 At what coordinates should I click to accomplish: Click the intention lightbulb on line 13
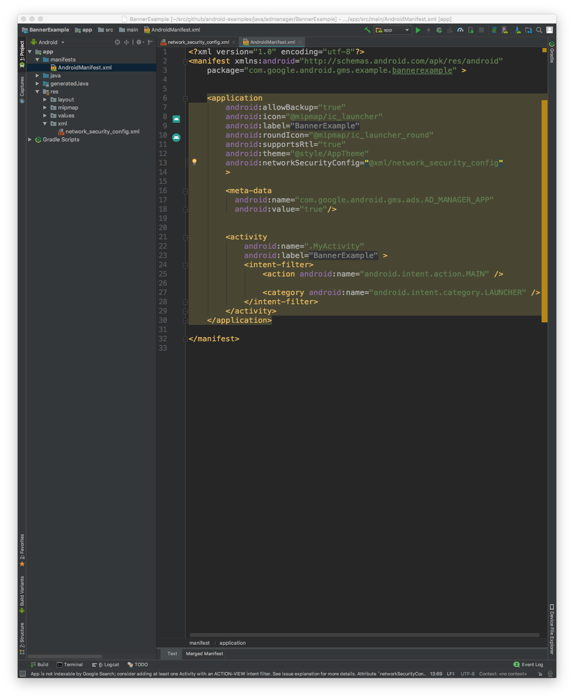tap(194, 162)
